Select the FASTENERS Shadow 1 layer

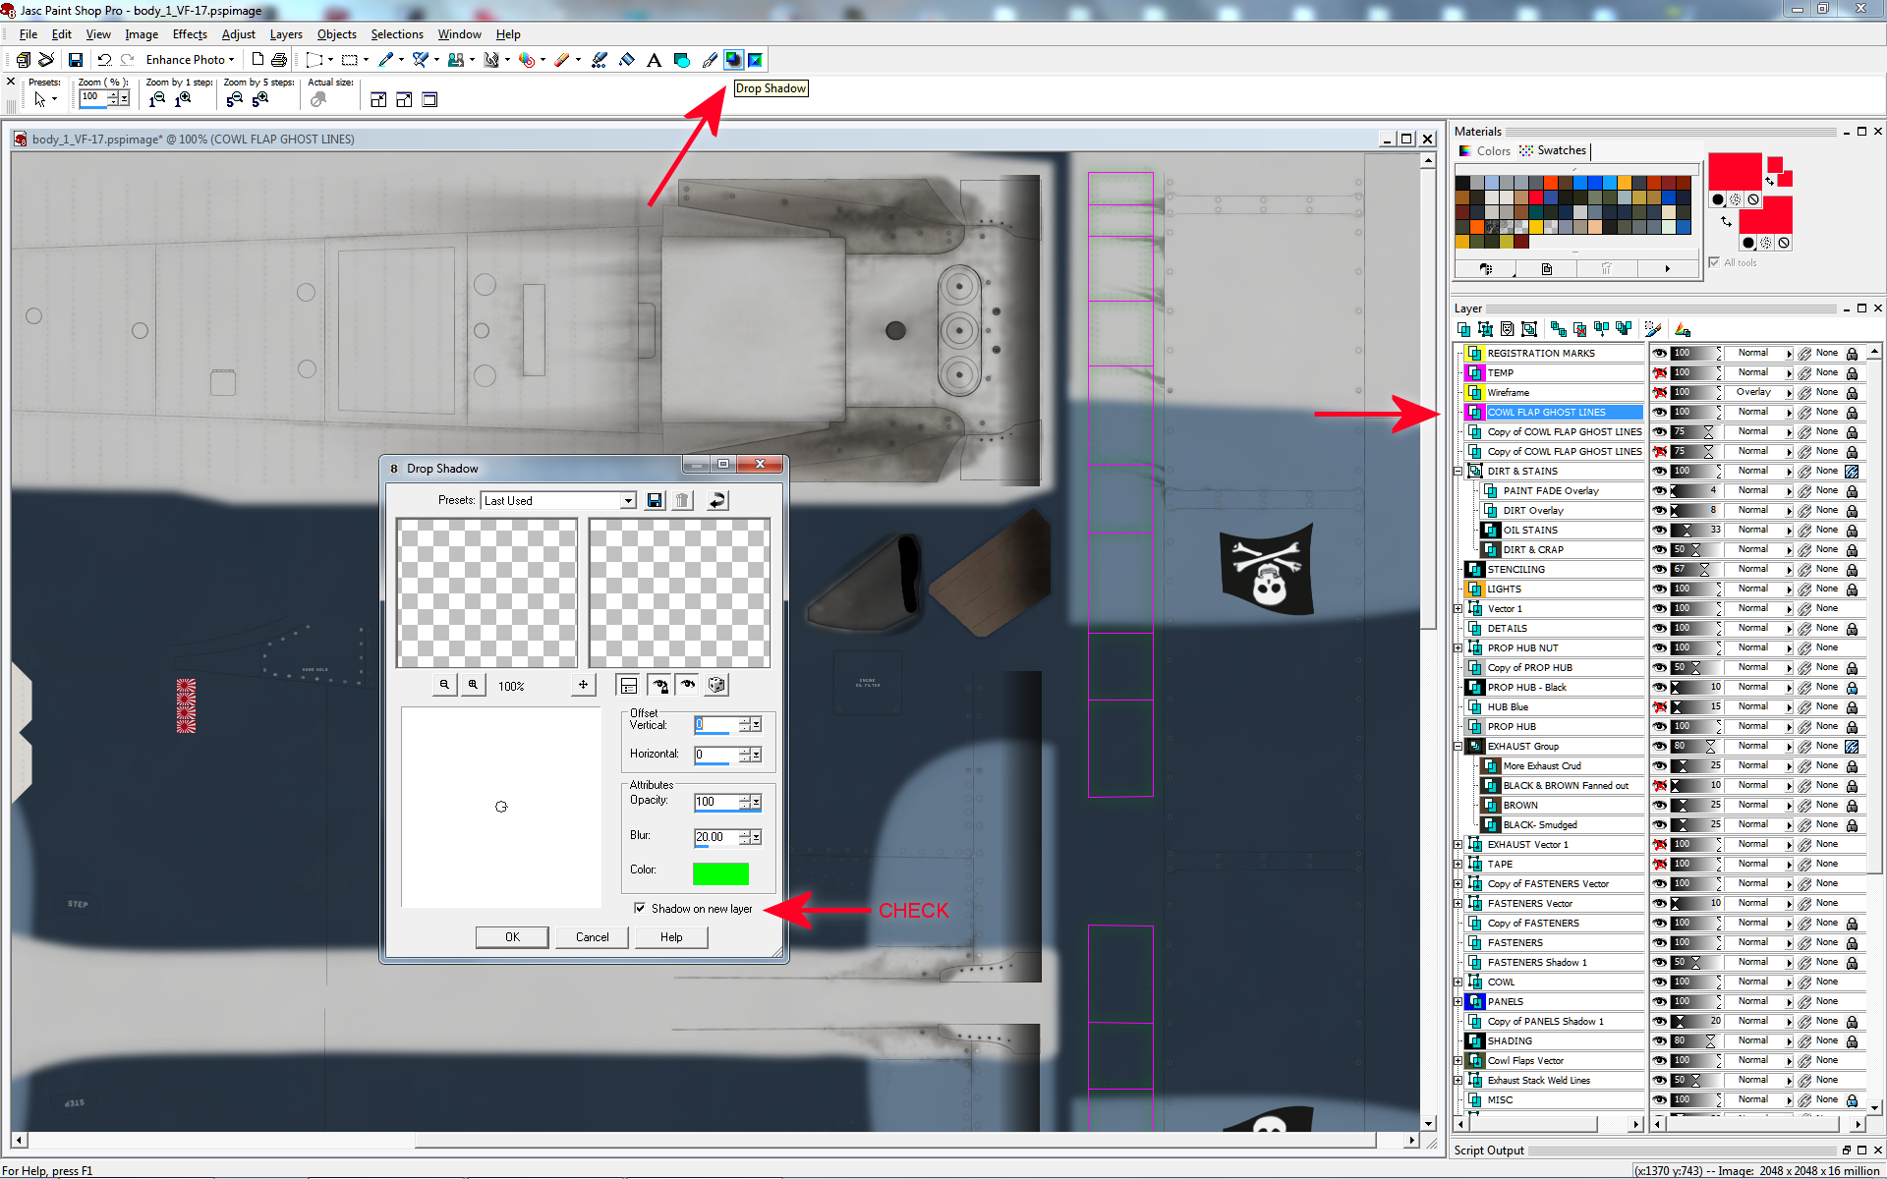tap(1553, 962)
